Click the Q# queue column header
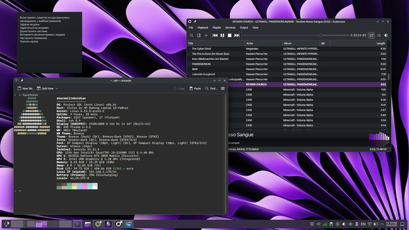Viewport: 409px width, 230px height. [325, 43]
